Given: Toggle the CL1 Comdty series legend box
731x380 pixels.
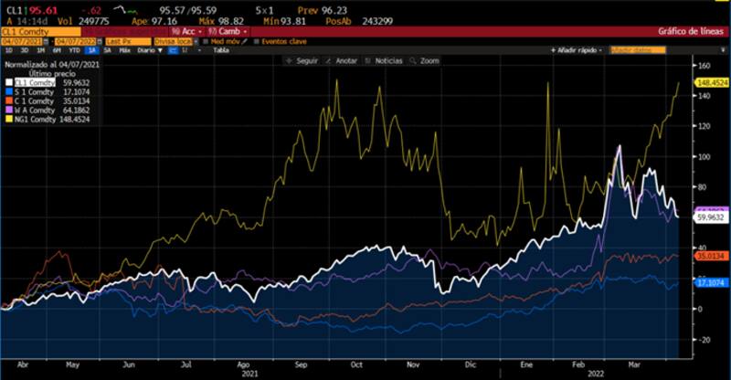Looking at the screenshot, I should tap(8, 80).
